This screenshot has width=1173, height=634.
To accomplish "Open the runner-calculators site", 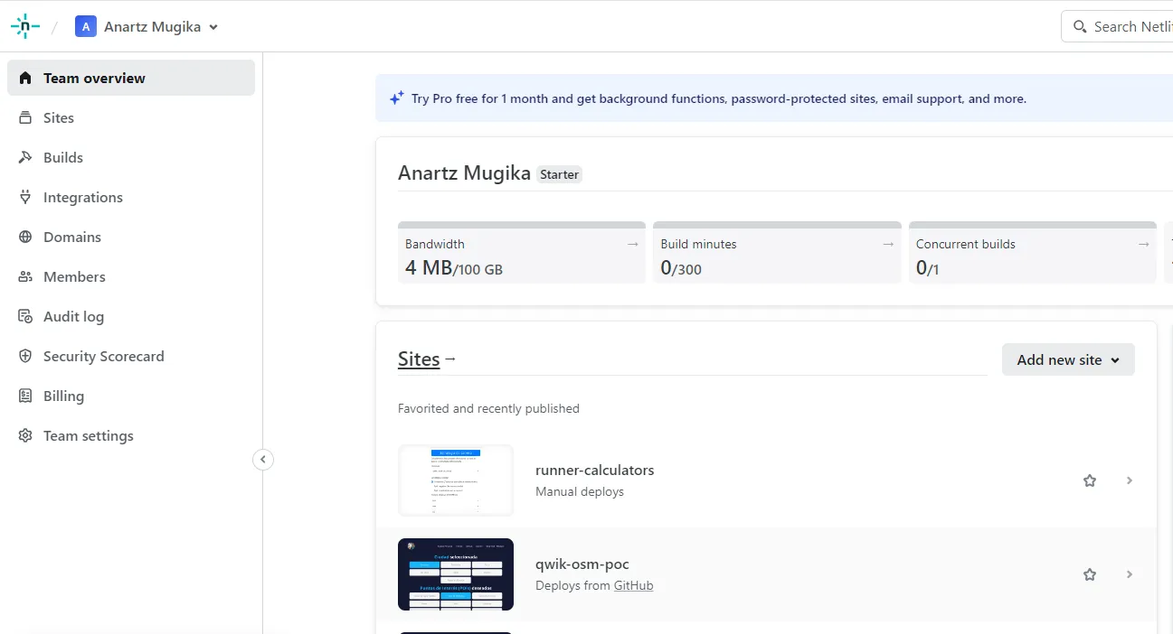I will (594, 470).
